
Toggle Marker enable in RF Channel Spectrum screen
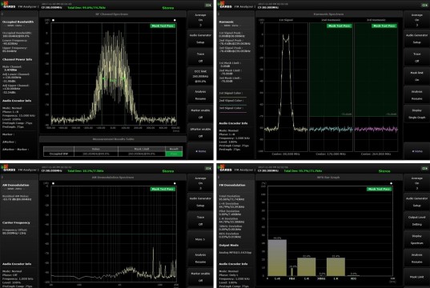coord(200,114)
